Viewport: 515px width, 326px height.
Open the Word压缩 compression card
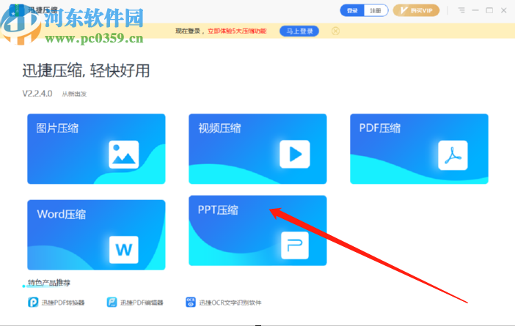coord(96,235)
